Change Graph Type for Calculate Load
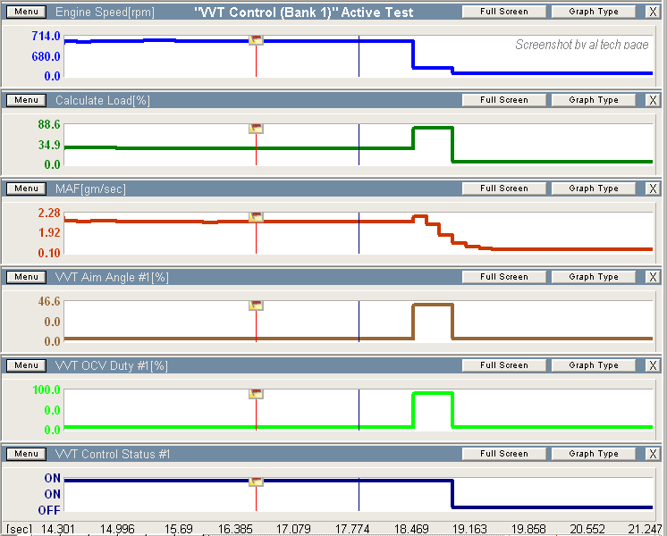 tap(594, 100)
